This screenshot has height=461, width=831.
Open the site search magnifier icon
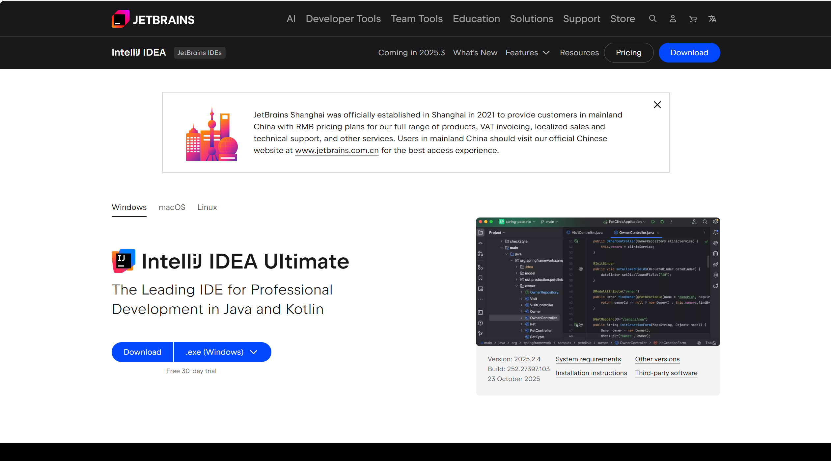(652, 19)
